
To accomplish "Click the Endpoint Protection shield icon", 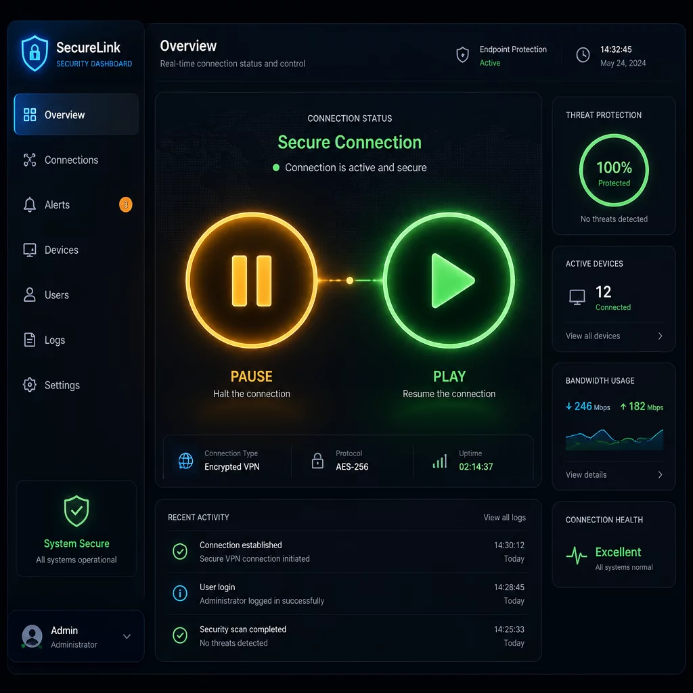I will (462, 55).
